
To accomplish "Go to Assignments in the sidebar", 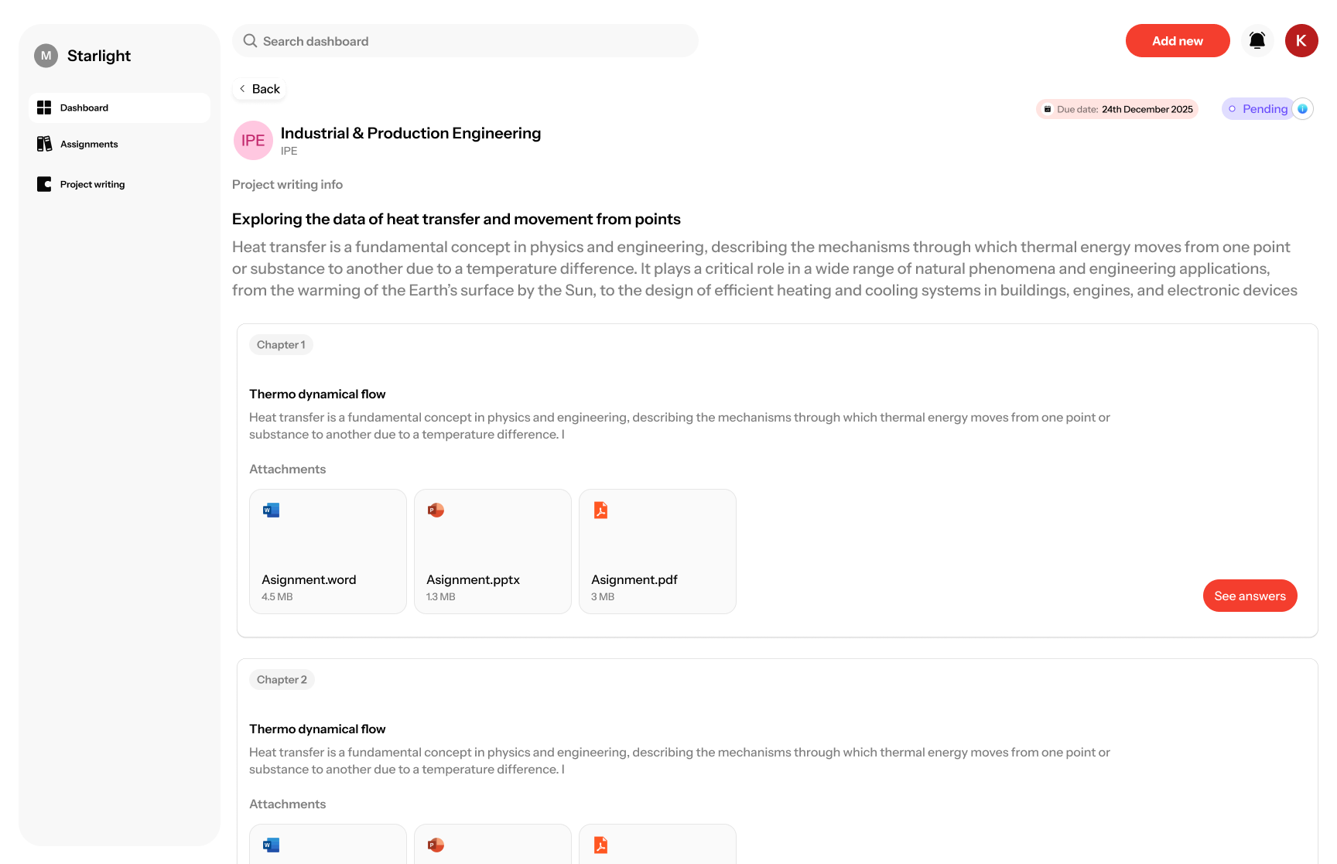I will click(x=89, y=144).
